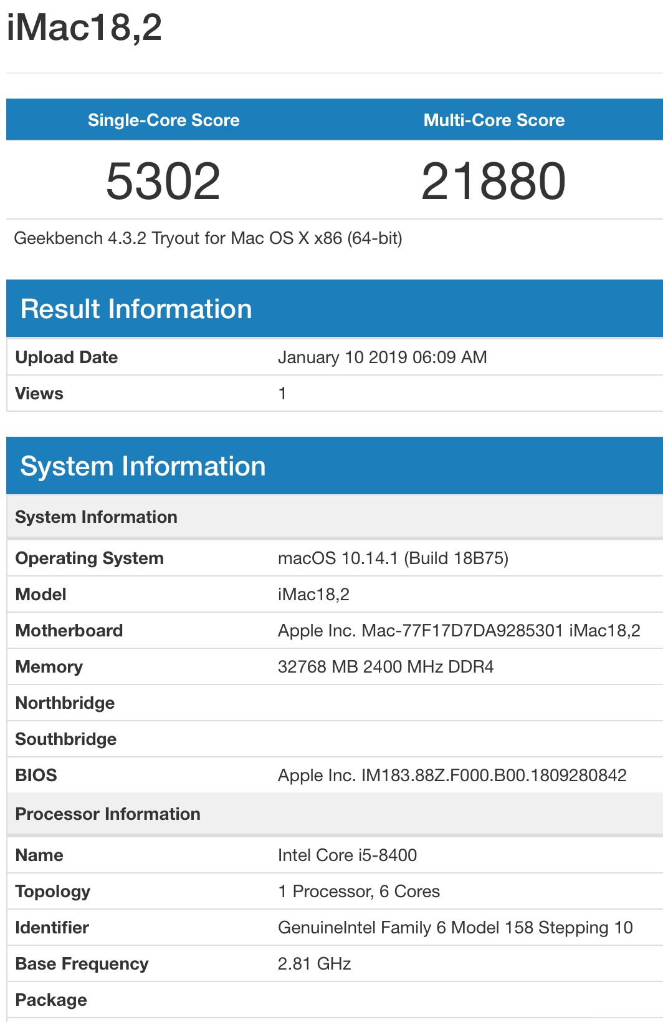Select GenuineIntel Family 6 Model 158 value
Viewport: 663px width, 1022px height.
456,928
